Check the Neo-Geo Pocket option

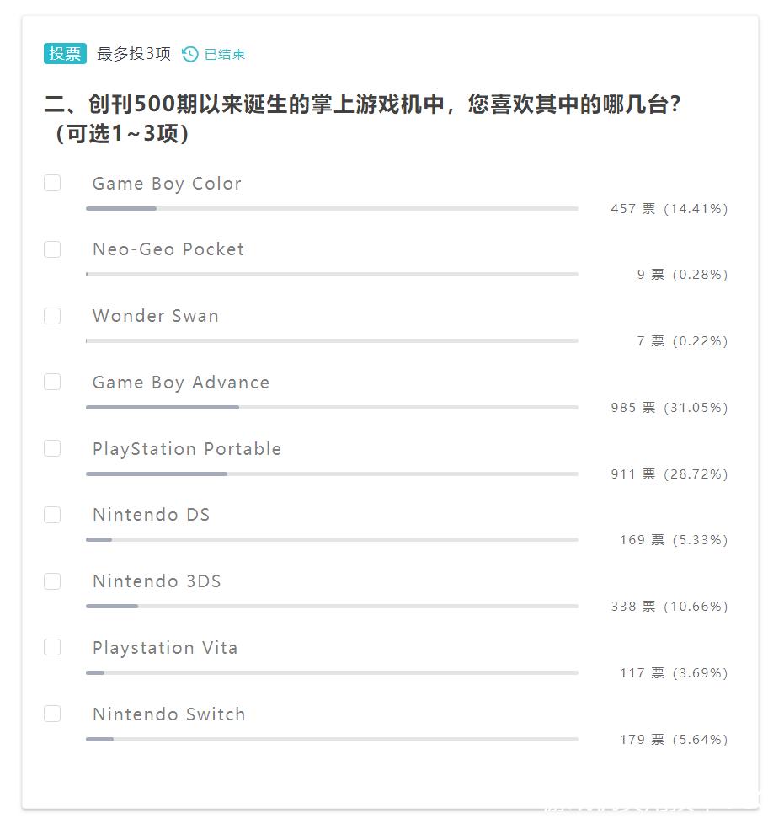pos(52,249)
